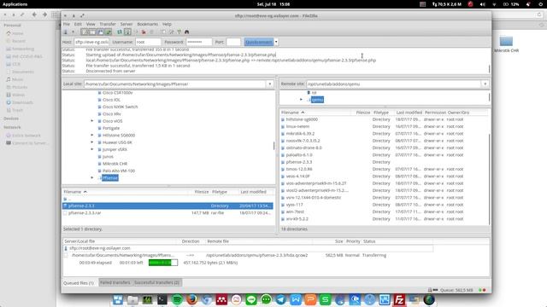Open the Server menu
Viewport: 547px width, 307px height.
(126, 24)
